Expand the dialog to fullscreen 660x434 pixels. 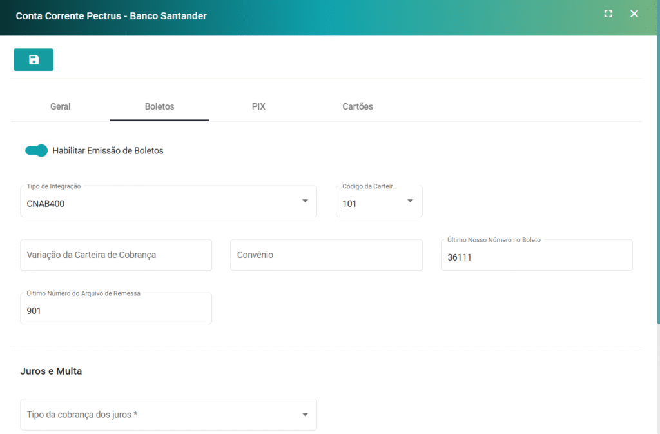608,14
